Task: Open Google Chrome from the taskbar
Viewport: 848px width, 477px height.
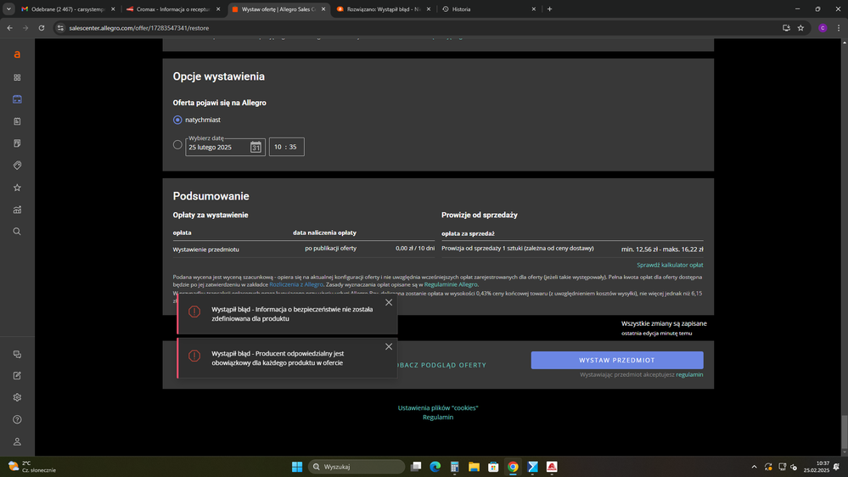Action: tap(513, 467)
